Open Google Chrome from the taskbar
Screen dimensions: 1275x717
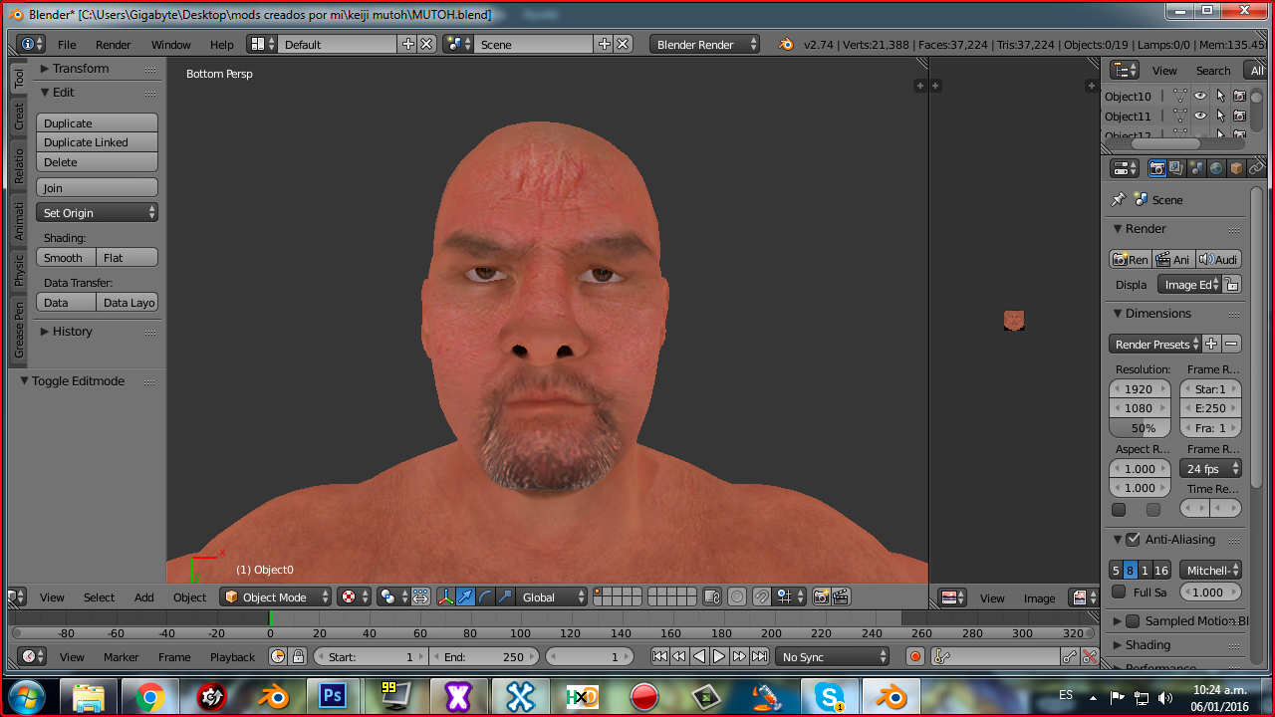pyautogui.click(x=150, y=696)
